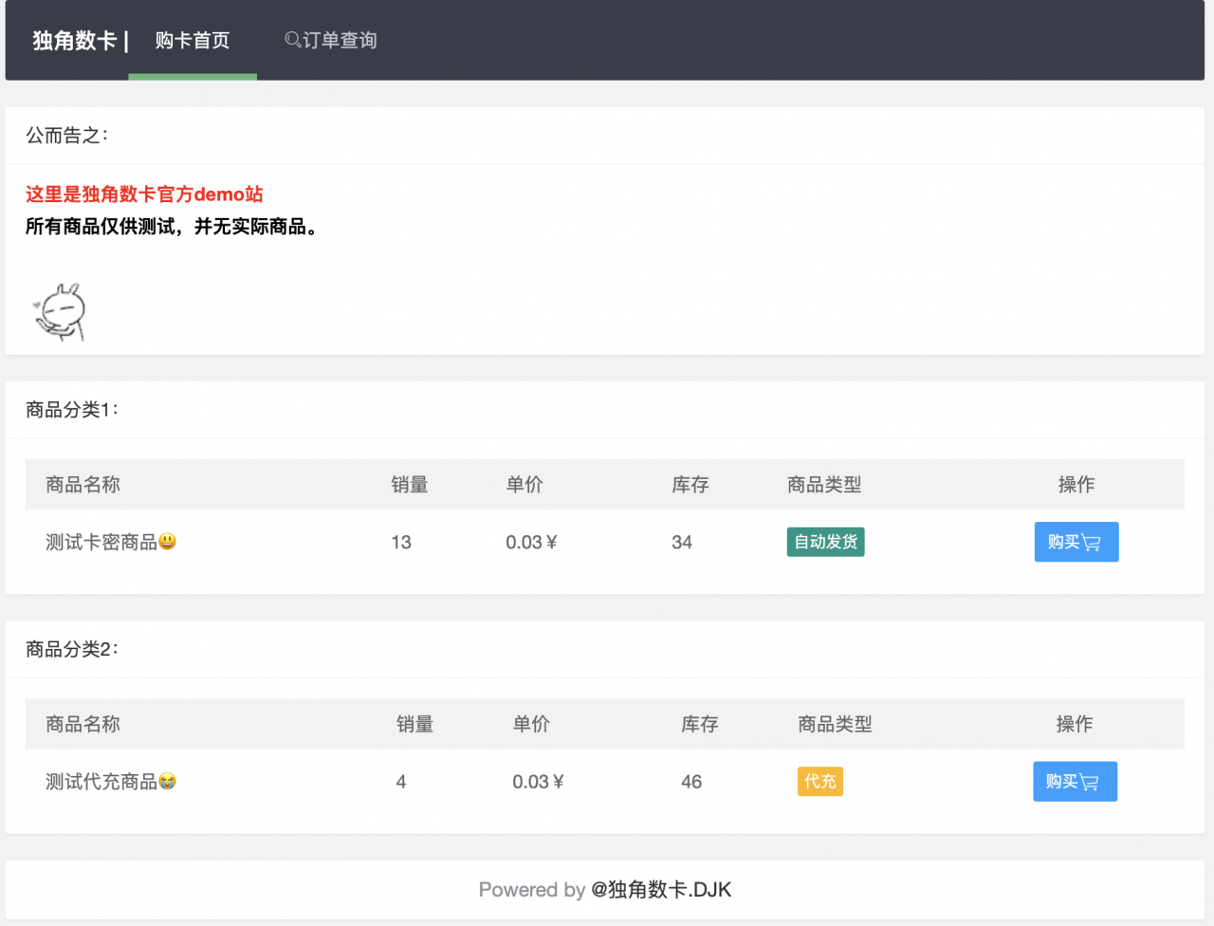1214x926 pixels.
Task: Click the green underline below 购卡首页
Action: 192,78
